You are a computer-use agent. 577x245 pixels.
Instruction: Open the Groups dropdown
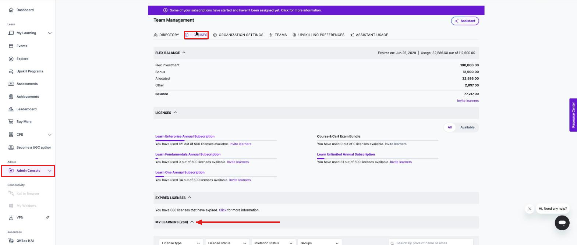[x=320, y=243]
